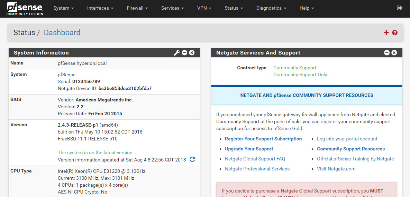Open the dashboard help question mark icon
Image resolution: width=410 pixels, height=197 pixels.
395,32
